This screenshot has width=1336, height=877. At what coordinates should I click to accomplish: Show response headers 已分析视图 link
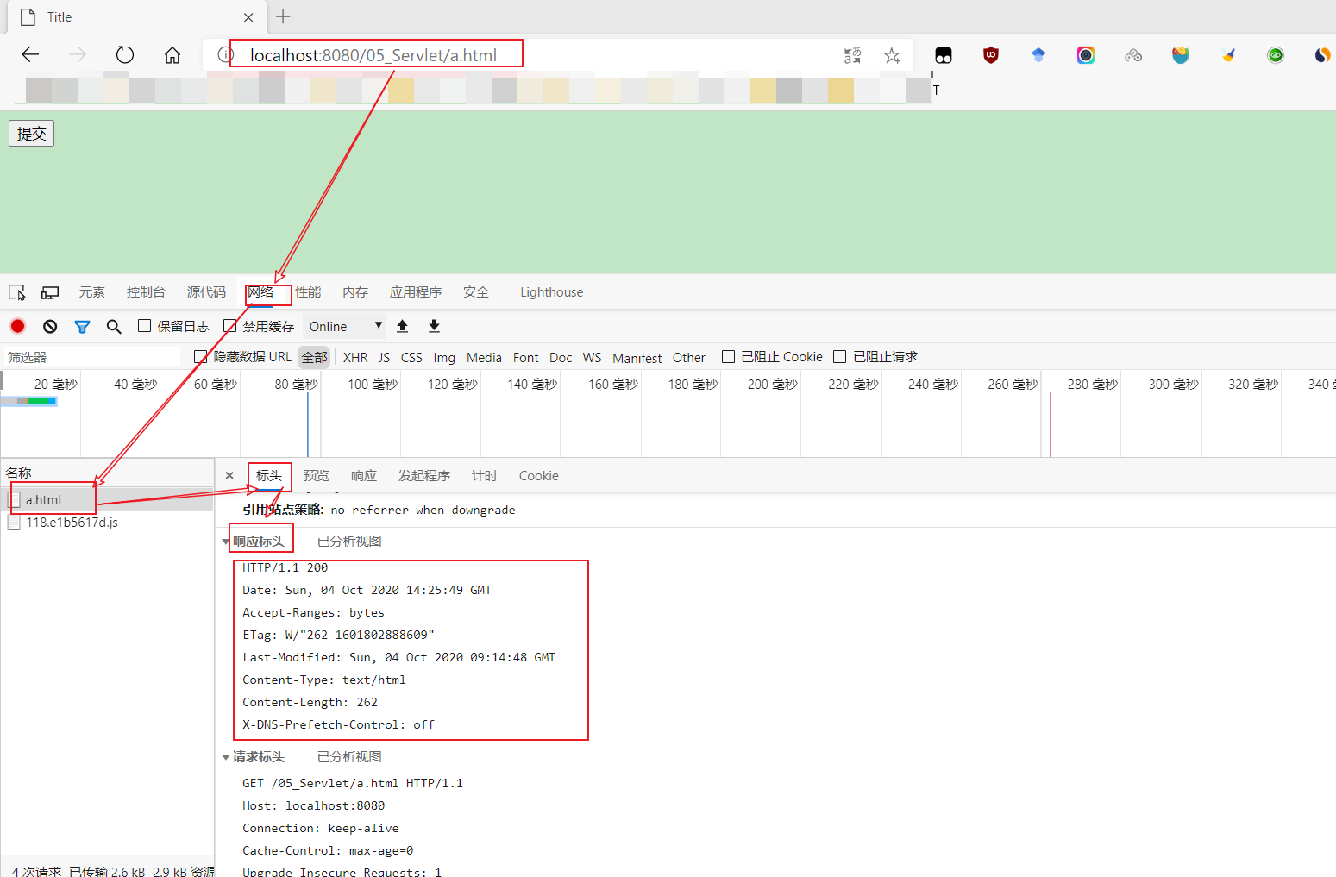coord(349,541)
